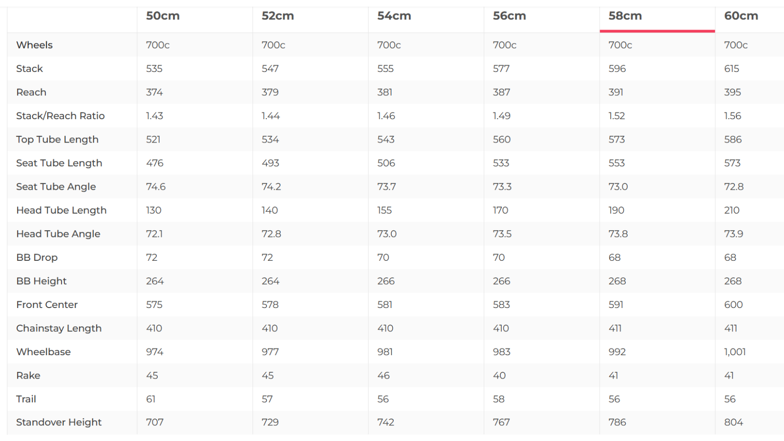Switch to the 54cm size tab
Viewport: 784px width, 441px height.
pos(394,16)
